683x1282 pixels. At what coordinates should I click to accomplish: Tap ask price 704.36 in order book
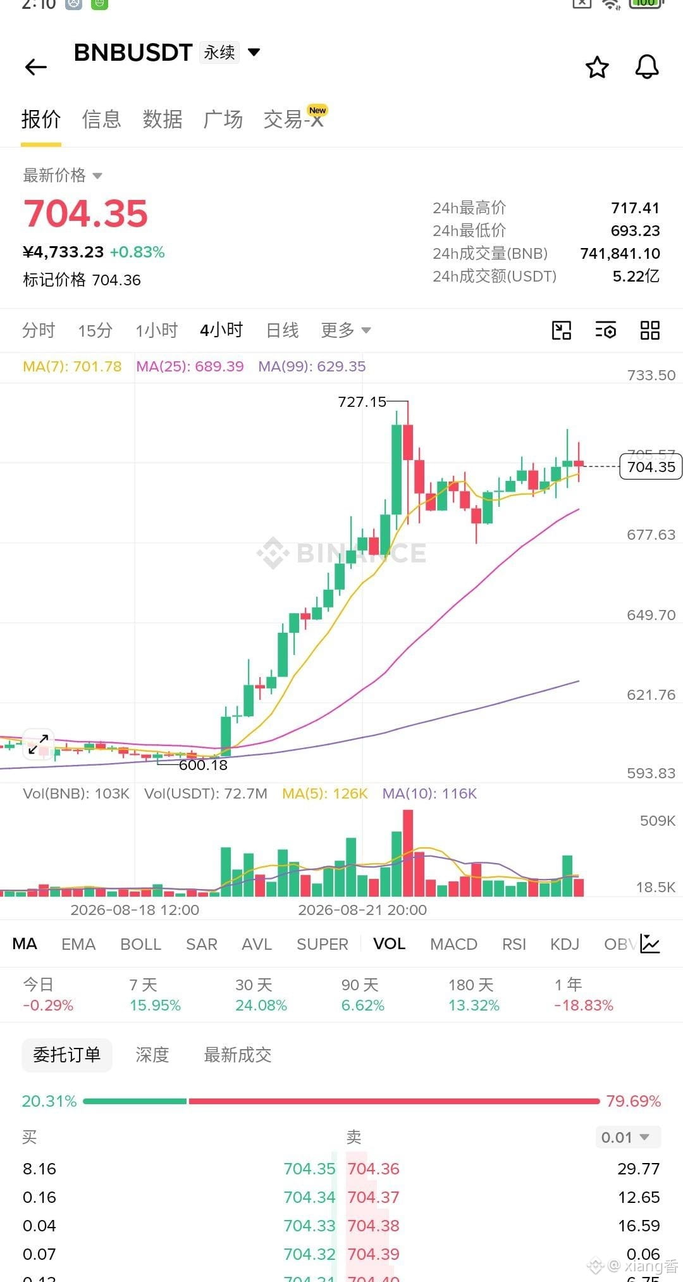coord(374,1169)
